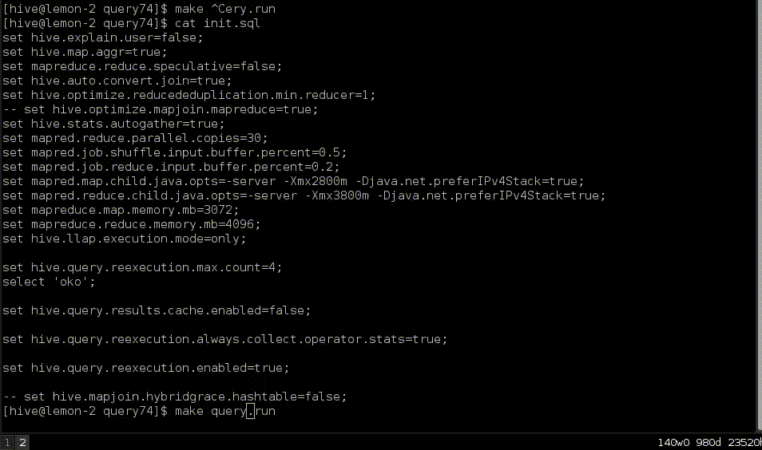Click 'set mapreduce.reduce.memory.mb=4096;' line
Viewport: 762px width, 450px height.
point(132,224)
